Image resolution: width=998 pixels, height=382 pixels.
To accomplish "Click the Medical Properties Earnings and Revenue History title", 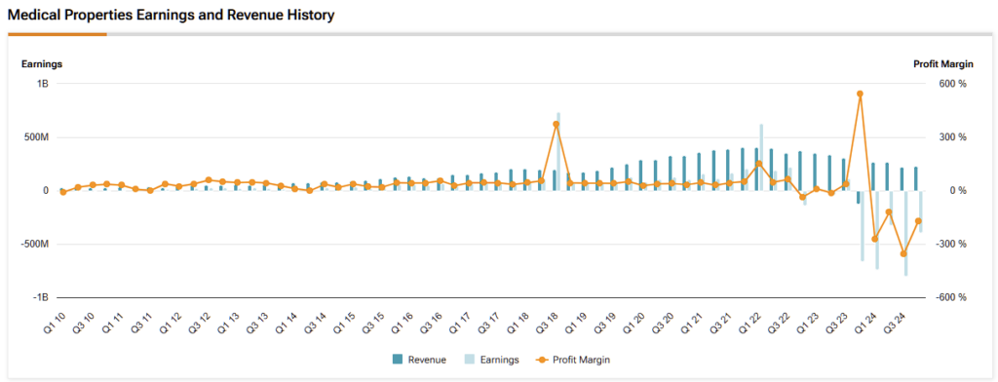I will (x=171, y=16).
